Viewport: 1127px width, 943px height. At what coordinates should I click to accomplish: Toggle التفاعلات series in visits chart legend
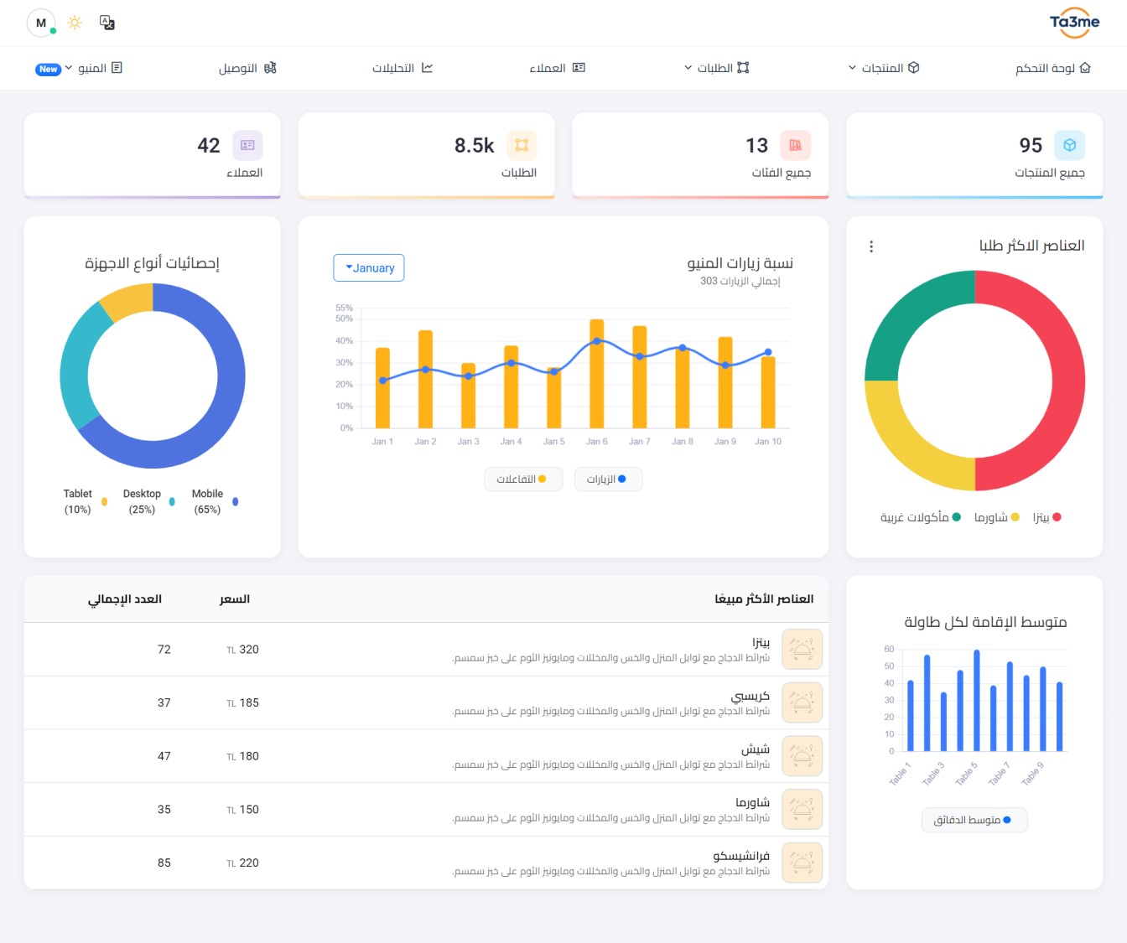coord(522,479)
